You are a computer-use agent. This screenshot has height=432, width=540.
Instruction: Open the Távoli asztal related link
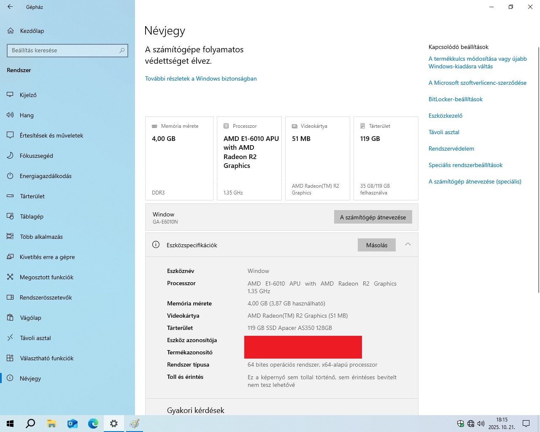point(444,132)
